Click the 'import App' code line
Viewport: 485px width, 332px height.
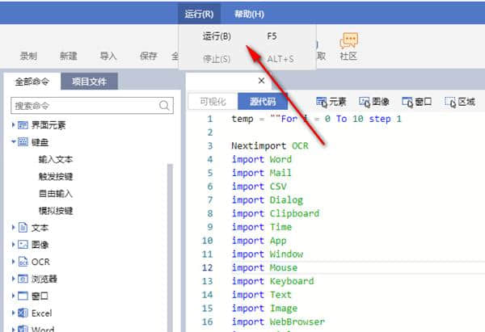pyautogui.click(x=259, y=241)
